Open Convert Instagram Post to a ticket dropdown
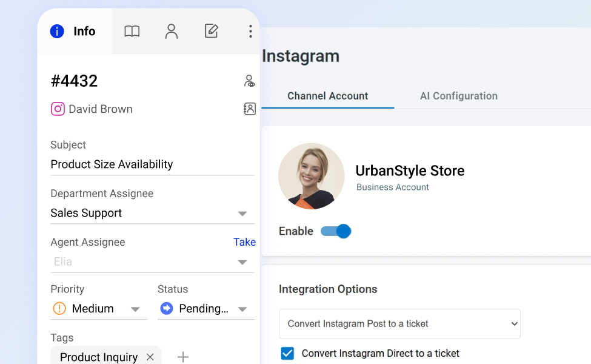Screen dimensions: 591x364 point(399,323)
